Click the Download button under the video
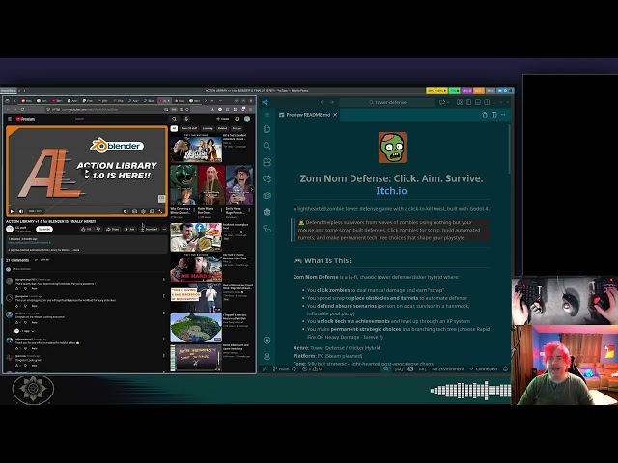The width and height of the screenshot is (618, 463). coord(150,230)
